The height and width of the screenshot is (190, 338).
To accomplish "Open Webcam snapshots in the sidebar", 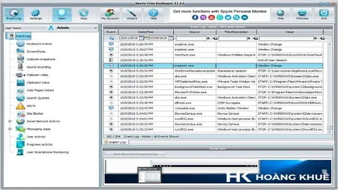I will (41, 59).
